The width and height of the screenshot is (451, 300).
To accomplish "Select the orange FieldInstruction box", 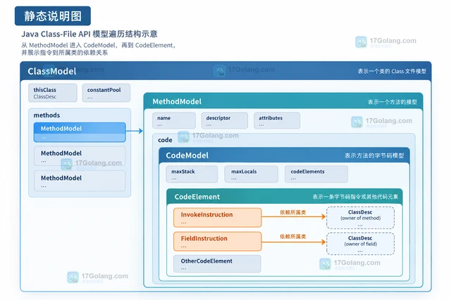I will coord(218,242).
